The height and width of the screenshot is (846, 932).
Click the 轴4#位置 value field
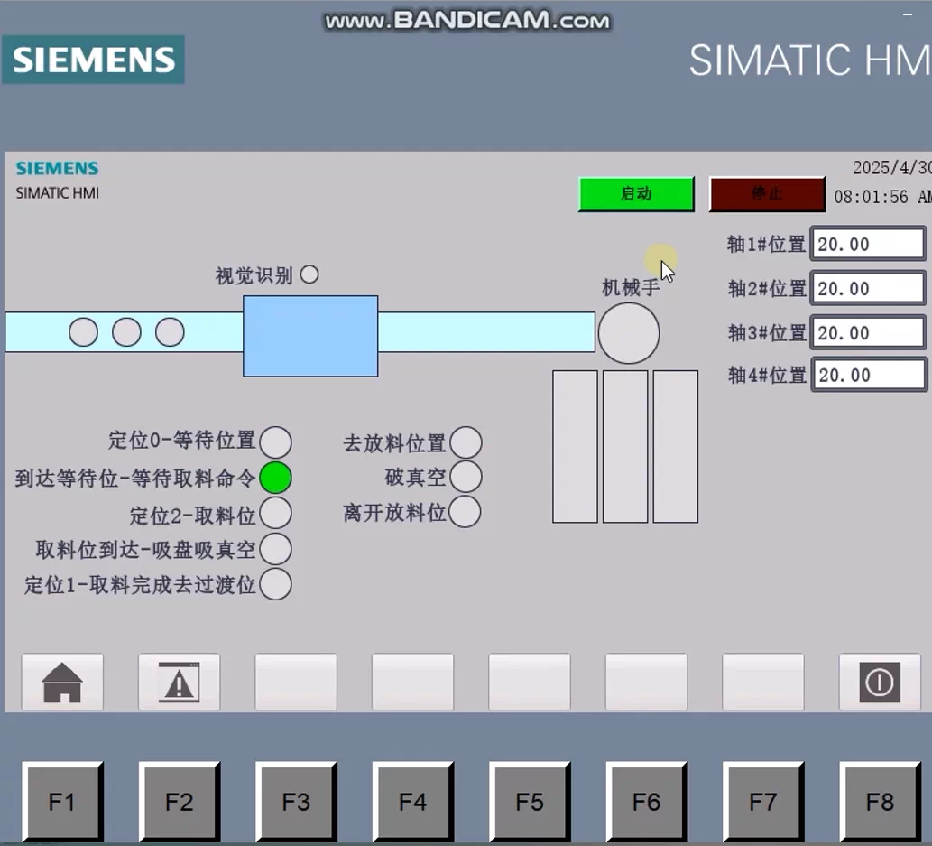tap(868, 375)
